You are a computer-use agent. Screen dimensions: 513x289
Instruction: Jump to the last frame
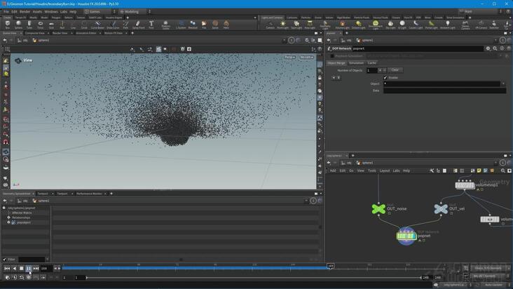(36, 269)
